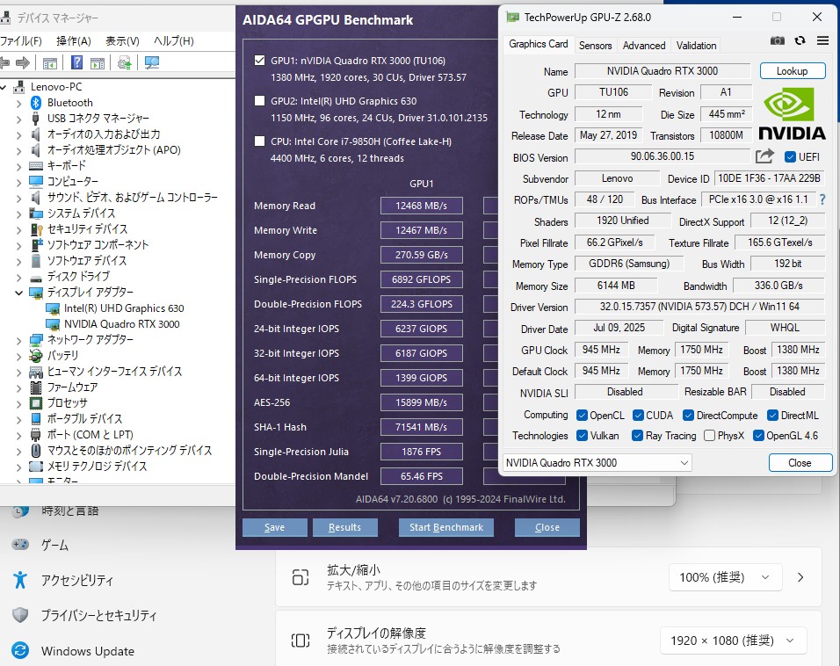
Task: Click the properties pane toolbar icon in Device Manager
Action: (98, 64)
